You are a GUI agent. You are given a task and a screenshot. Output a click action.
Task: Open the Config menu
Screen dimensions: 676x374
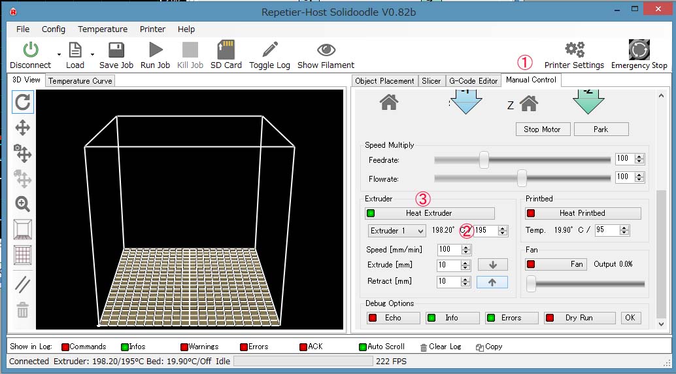(54, 29)
